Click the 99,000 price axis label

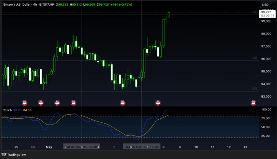click(x=266, y=21)
